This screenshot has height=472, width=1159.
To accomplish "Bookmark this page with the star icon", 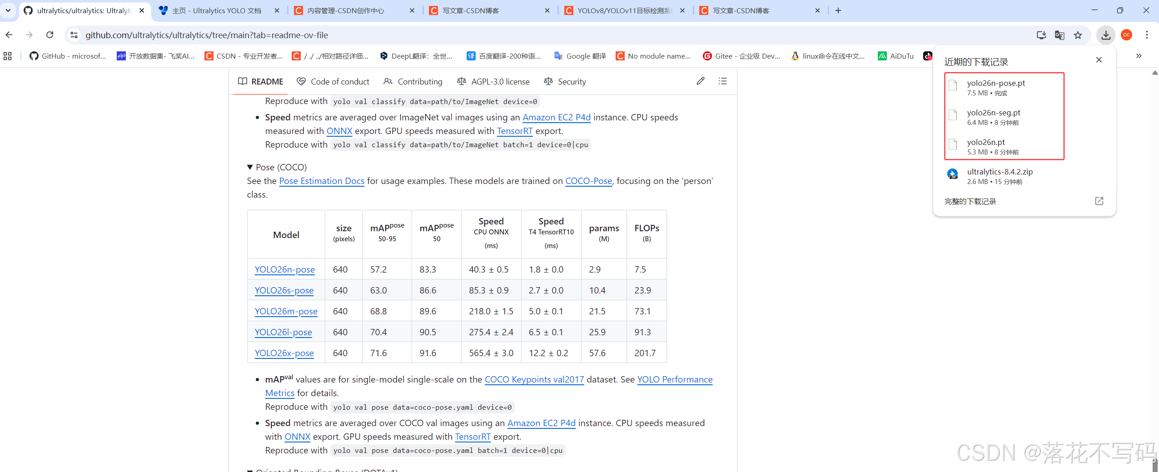I will tap(1078, 35).
